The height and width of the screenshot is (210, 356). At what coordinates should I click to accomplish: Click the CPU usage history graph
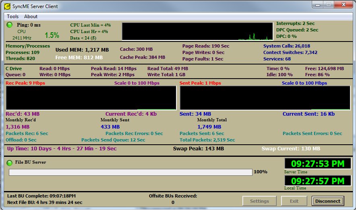[197, 31]
